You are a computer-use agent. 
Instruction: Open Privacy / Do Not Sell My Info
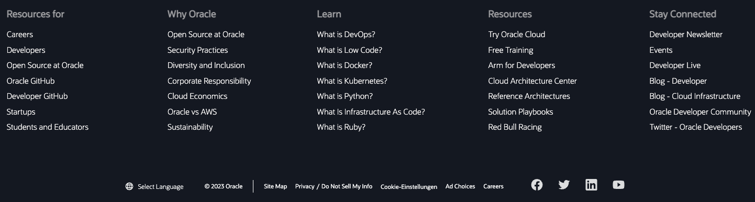(334, 186)
